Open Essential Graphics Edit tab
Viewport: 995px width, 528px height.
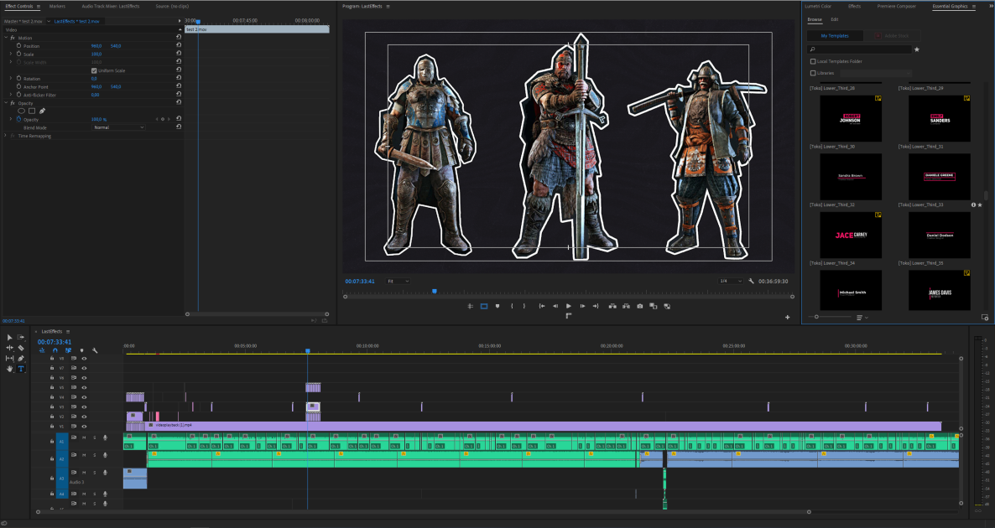coord(835,19)
